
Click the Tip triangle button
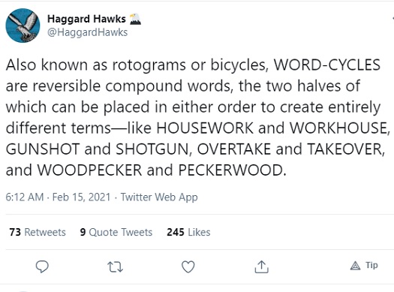point(364,266)
